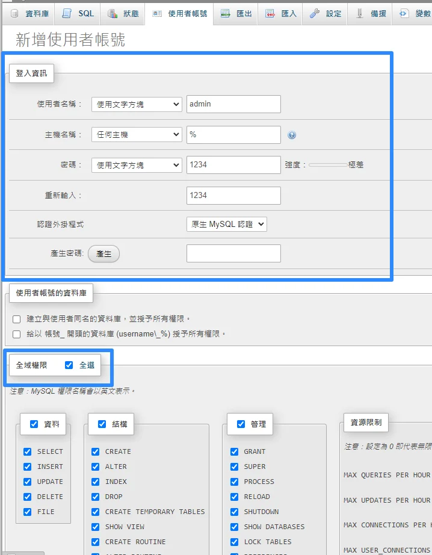Uncheck the LOCK TABLES privilege

coord(234,542)
